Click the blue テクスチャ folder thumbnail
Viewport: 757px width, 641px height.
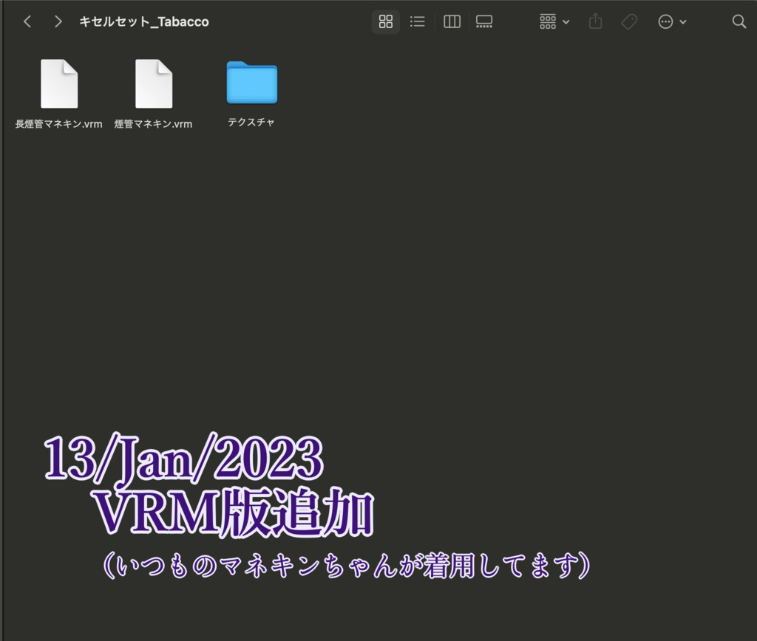pyautogui.click(x=251, y=83)
